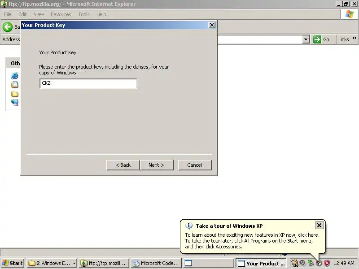This screenshot has height=269, width=359.
Task: Click the Your Product taskbar button
Action: point(261,263)
